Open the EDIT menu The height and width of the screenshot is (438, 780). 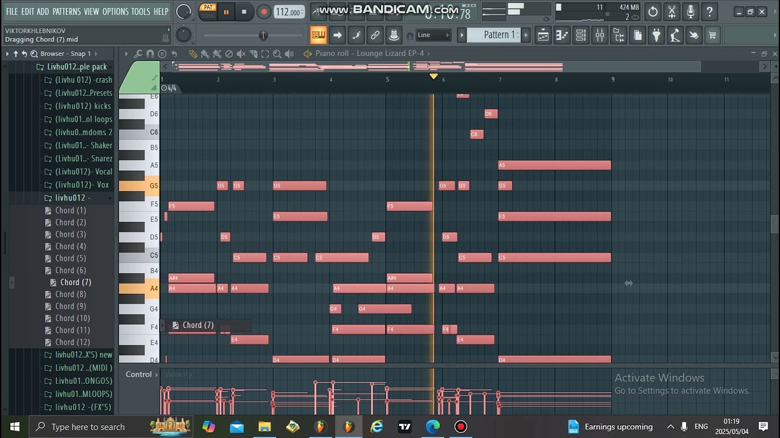(x=27, y=12)
